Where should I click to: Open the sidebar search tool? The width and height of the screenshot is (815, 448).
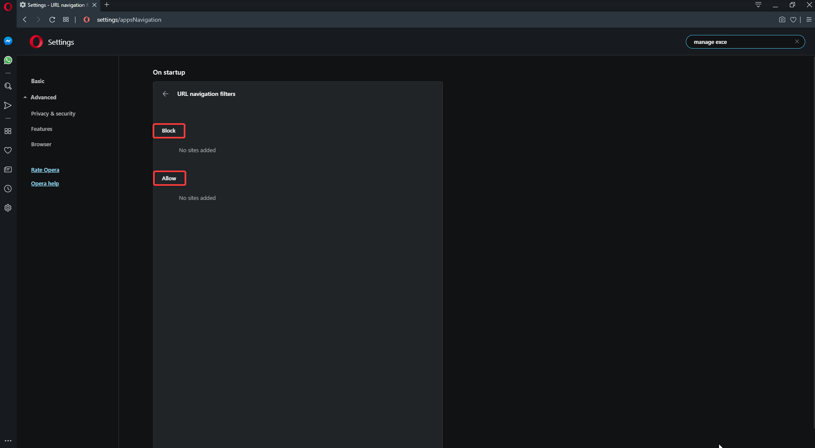point(8,86)
